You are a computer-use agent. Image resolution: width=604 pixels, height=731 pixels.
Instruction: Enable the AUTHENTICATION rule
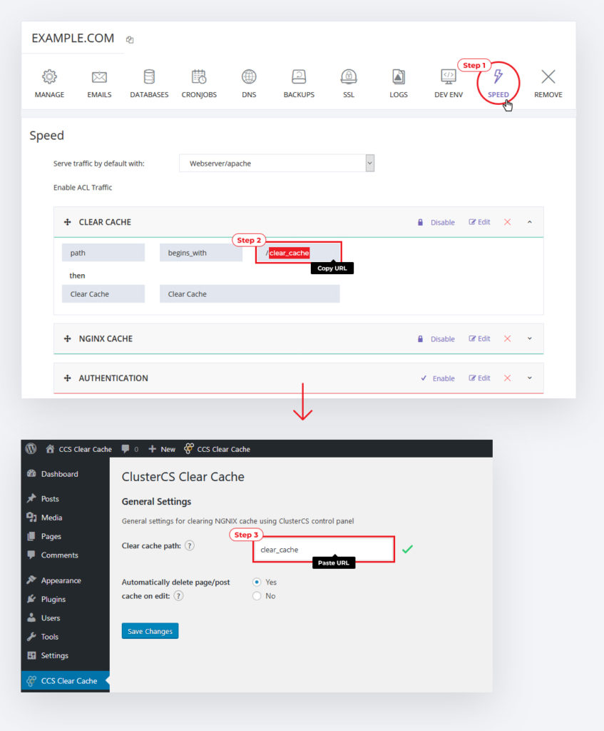pos(438,378)
